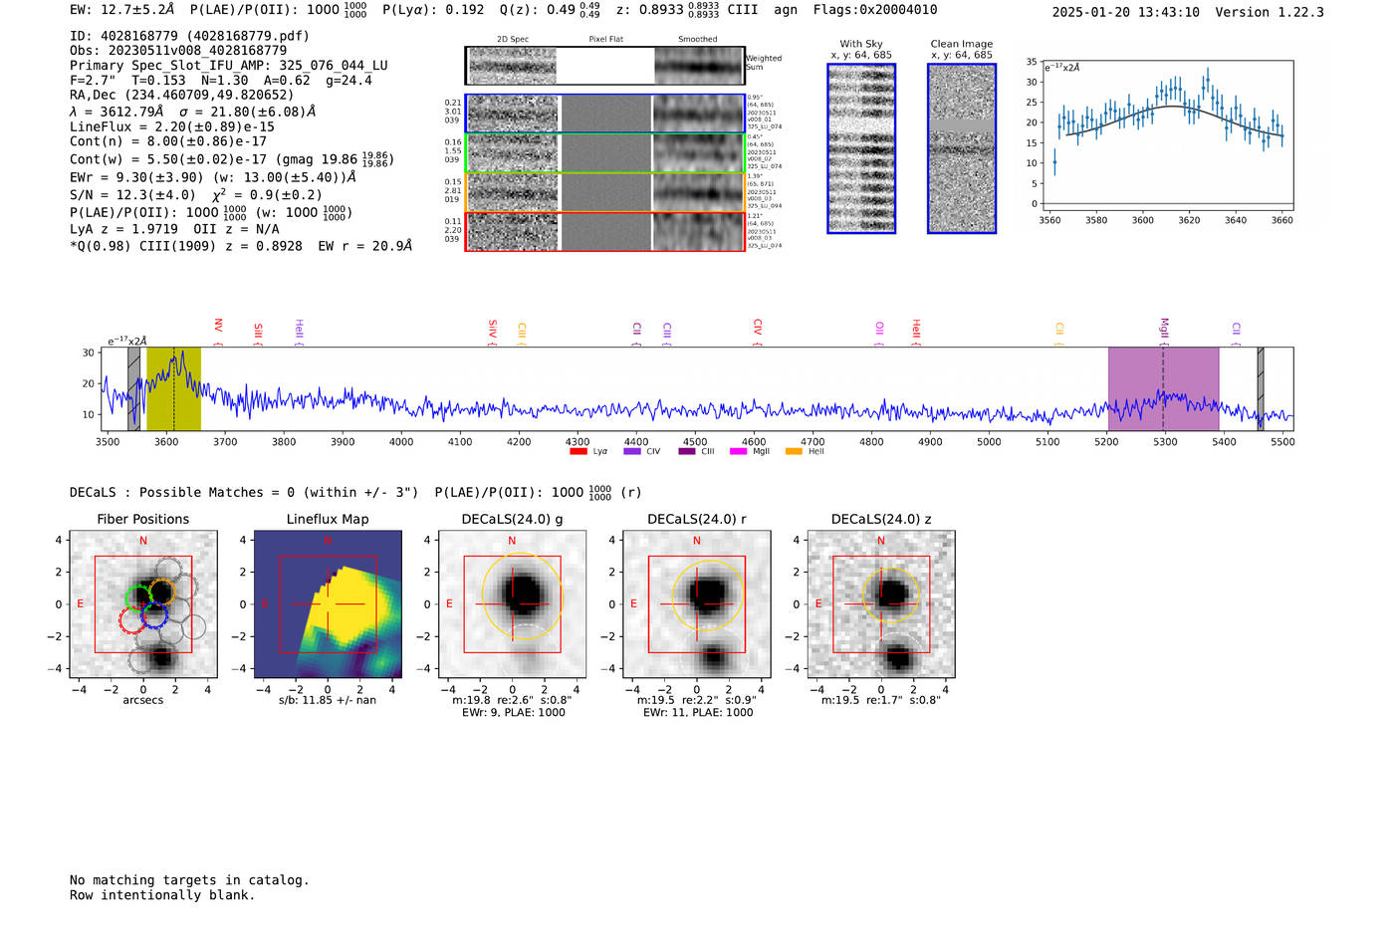Click the 'Row intentionally blank.' text
1394x949 pixels.
coord(162,895)
